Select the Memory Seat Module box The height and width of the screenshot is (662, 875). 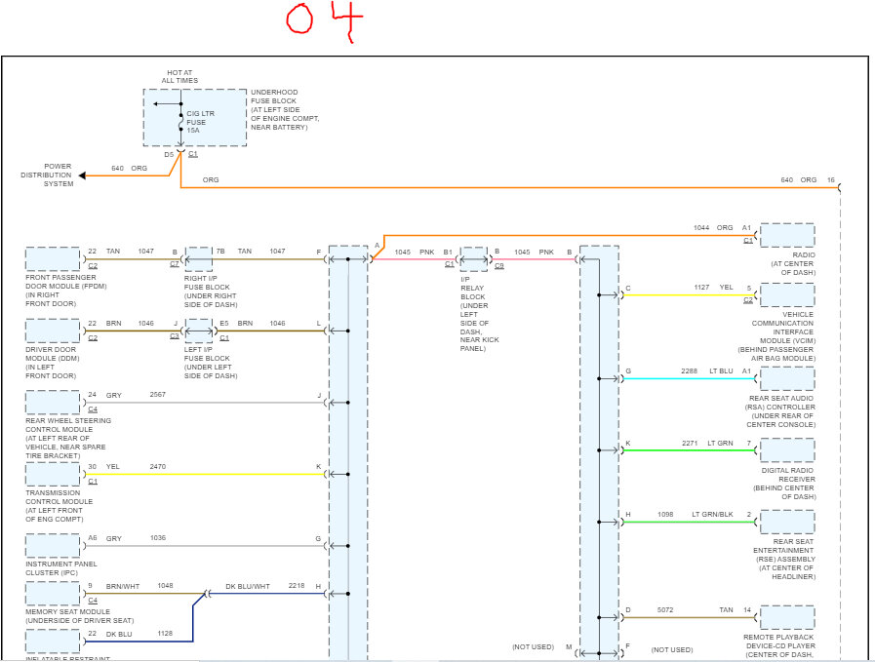[x=53, y=594]
